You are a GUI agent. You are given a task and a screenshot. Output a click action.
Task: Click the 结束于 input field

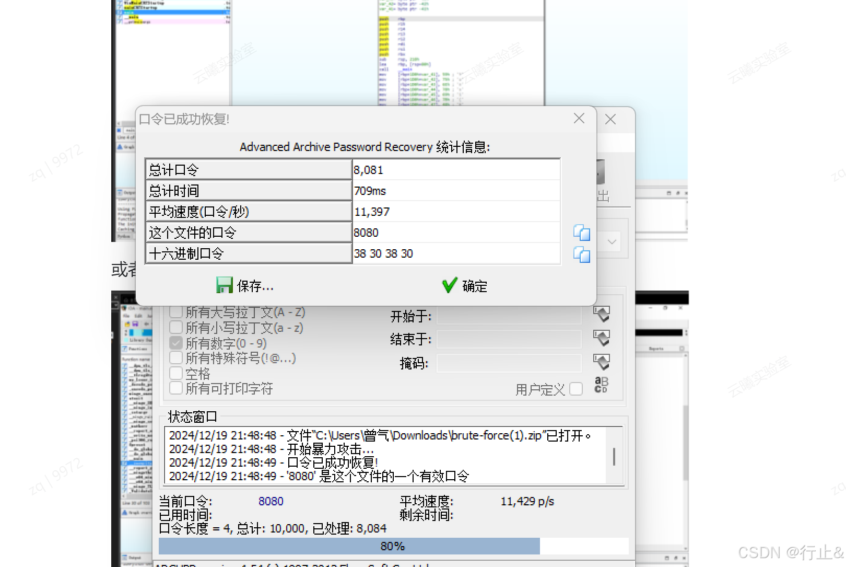pos(509,339)
